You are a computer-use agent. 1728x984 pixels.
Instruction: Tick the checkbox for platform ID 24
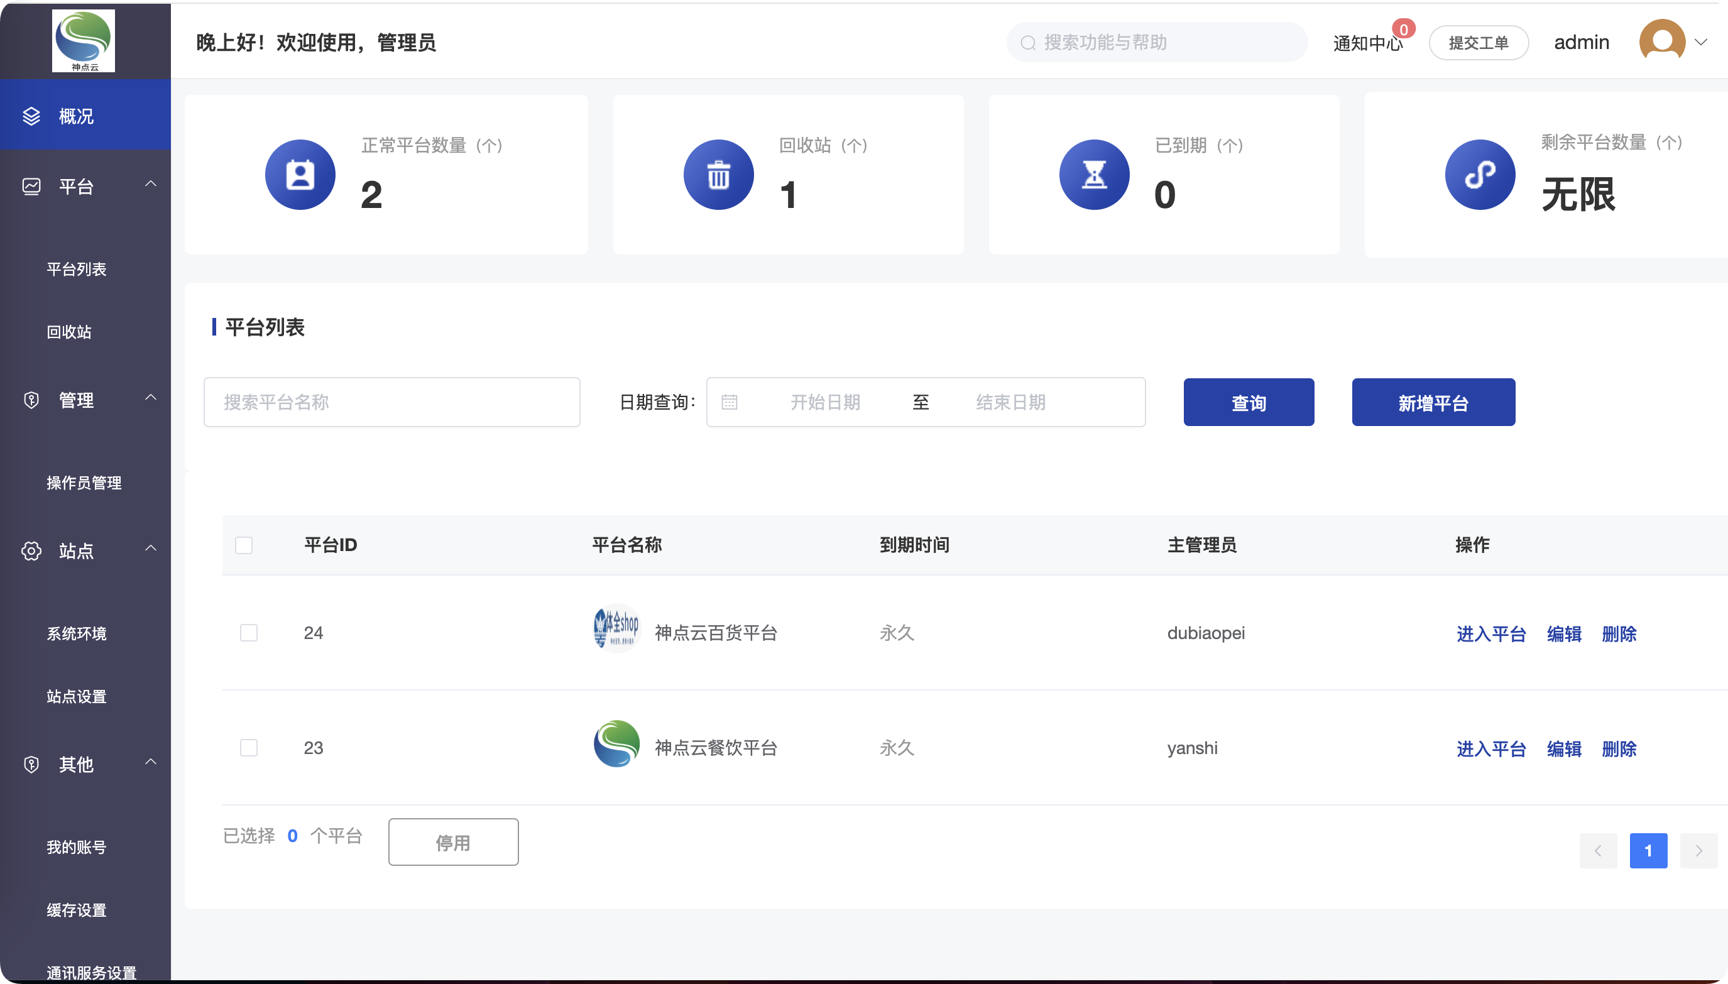pyautogui.click(x=249, y=633)
